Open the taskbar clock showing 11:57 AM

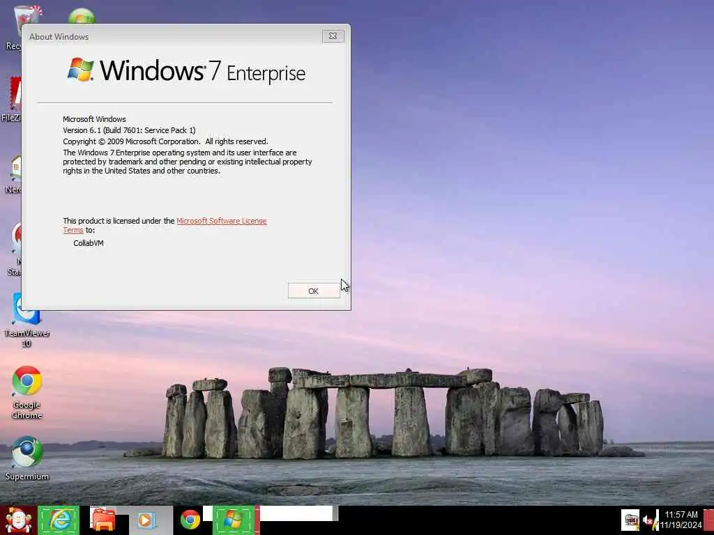click(681, 520)
